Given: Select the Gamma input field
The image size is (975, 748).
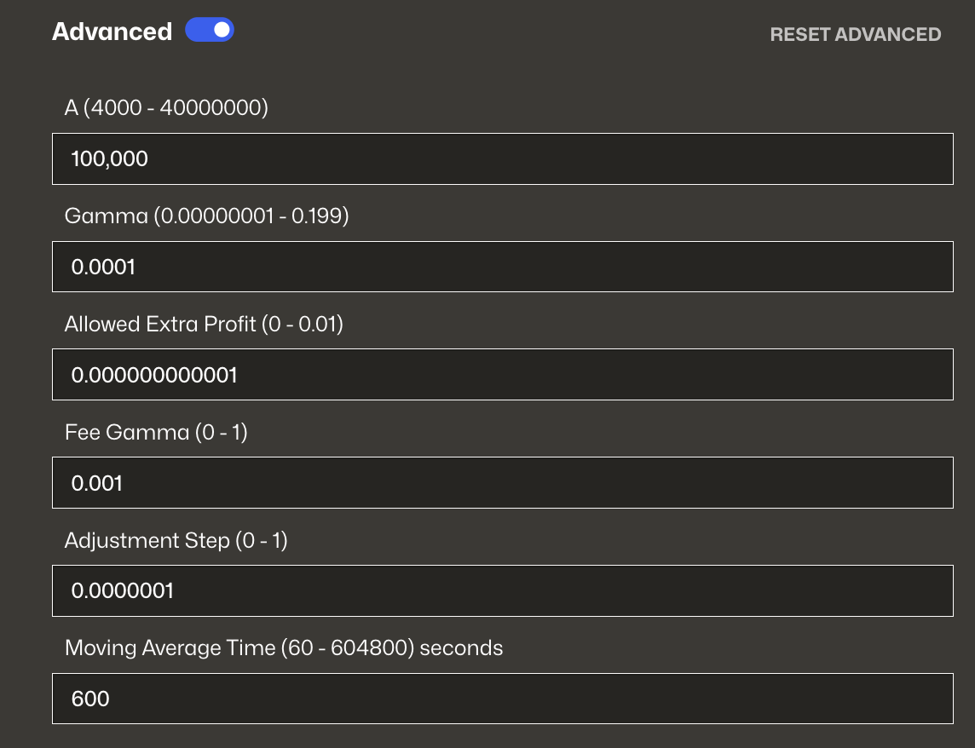Looking at the screenshot, I should (x=502, y=267).
